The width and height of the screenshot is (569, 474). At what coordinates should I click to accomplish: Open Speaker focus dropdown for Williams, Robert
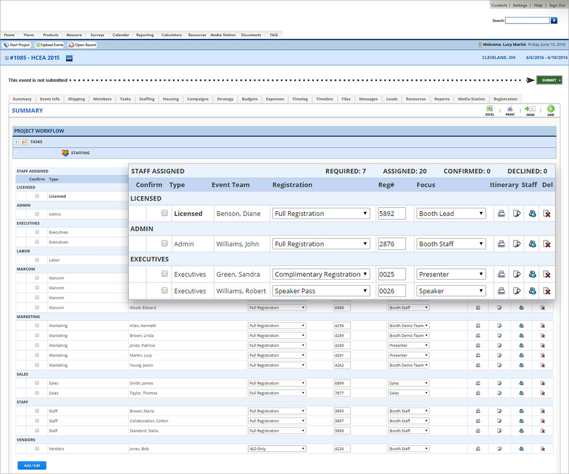click(451, 291)
